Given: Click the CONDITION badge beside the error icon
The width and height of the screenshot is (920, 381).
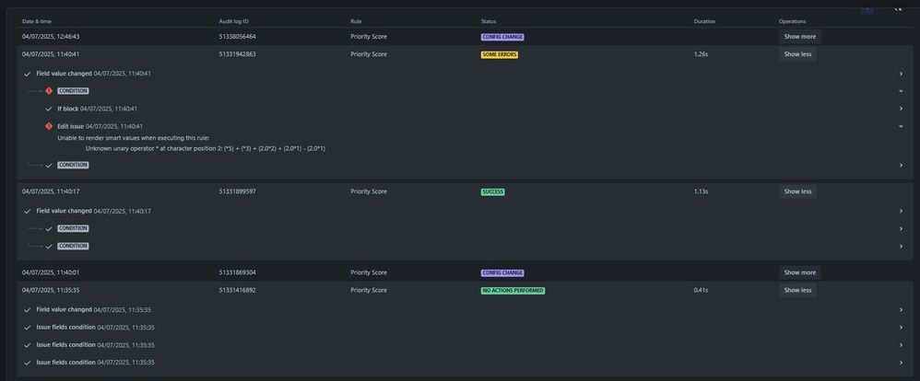Looking at the screenshot, I should pos(73,91).
